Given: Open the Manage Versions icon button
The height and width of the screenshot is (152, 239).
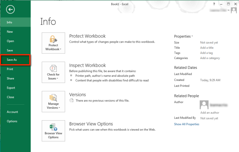Looking at the screenshot, I should 53,102.
